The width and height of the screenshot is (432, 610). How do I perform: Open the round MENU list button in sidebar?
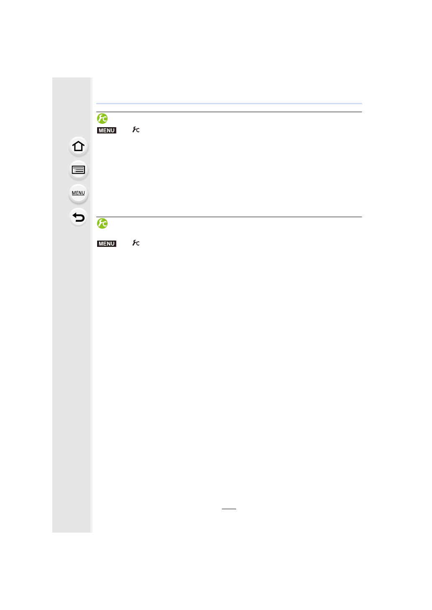(x=78, y=194)
